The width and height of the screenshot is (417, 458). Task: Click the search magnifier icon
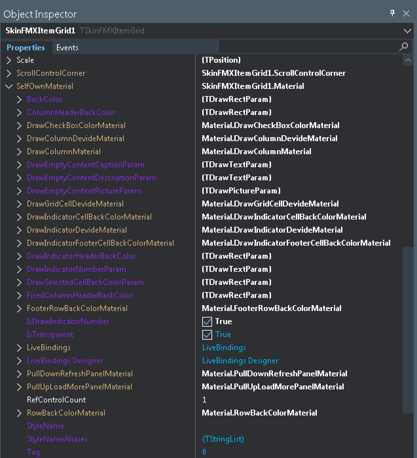click(x=404, y=47)
